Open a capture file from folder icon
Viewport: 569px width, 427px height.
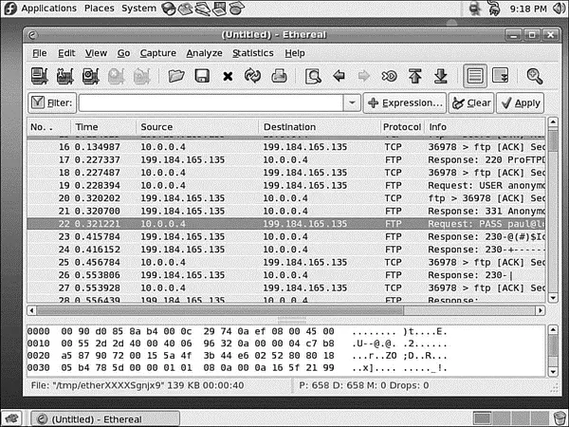(x=176, y=76)
